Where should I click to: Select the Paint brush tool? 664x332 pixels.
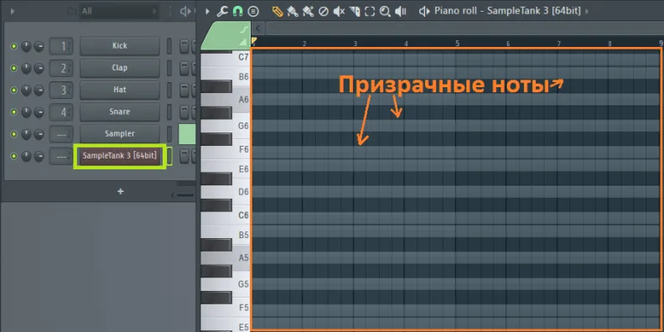(x=293, y=12)
